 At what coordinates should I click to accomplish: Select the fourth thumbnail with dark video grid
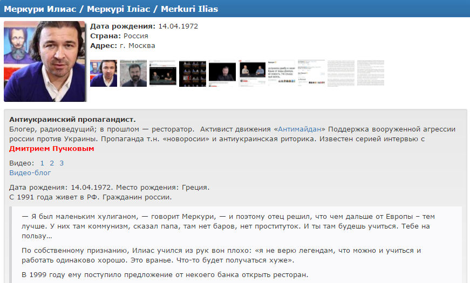pyautogui.click(x=193, y=73)
